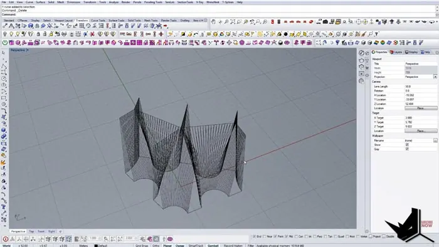Click the Default layer black color swatch
This screenshot has height=247, width=439.
pos(96,246)
